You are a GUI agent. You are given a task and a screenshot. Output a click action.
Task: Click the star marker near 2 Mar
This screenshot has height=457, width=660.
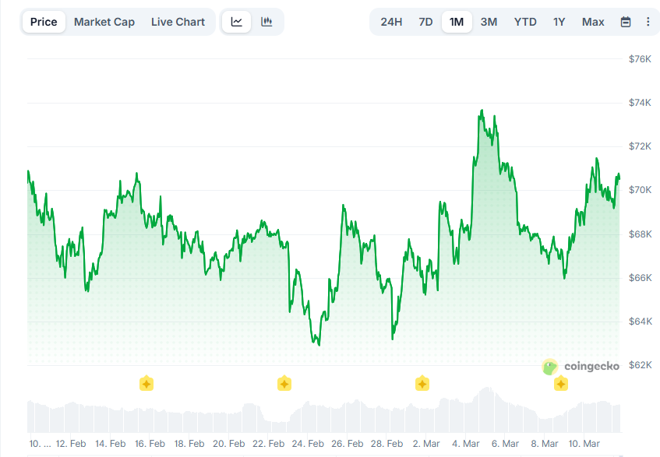pos(422,383)
